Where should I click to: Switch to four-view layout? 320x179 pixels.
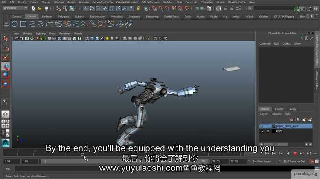[x=6, y=124]
